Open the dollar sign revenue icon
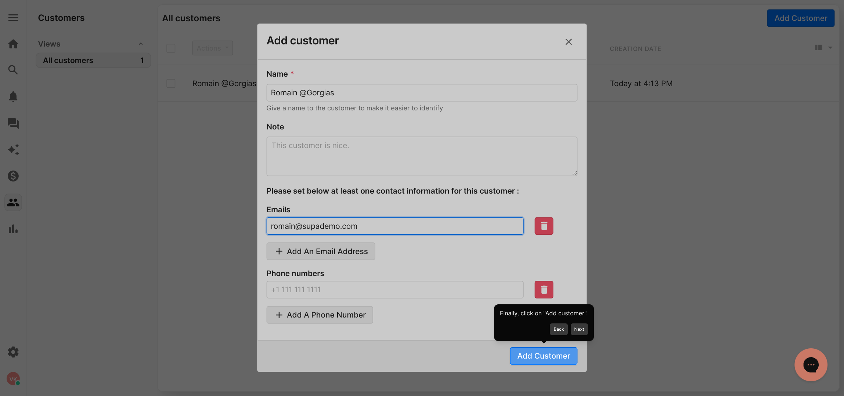 coord(13,176)
